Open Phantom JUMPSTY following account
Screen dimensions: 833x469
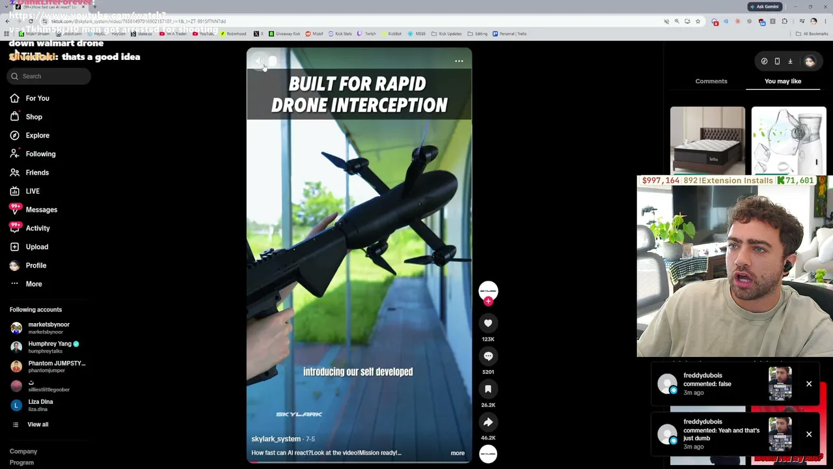pos(48,367)
